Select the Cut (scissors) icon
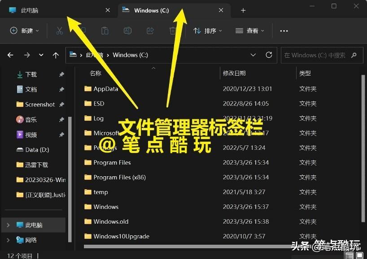Screen dimensions: 367x259 pos(60,30)
